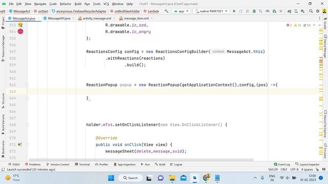The width and height of the screenshot is (328, 184).
Task: Collapse the code fold at line 571
Action: click(x=27, y=145)
